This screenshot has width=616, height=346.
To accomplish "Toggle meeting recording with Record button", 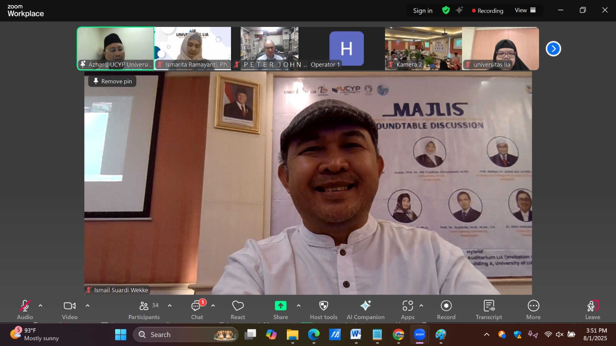I will pyautogui.click(x=446, y=306).
